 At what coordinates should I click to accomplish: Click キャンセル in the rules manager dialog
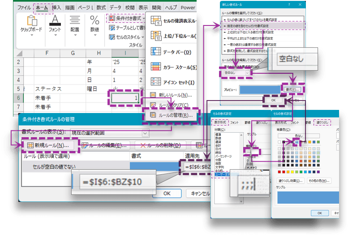pos(199,193)
